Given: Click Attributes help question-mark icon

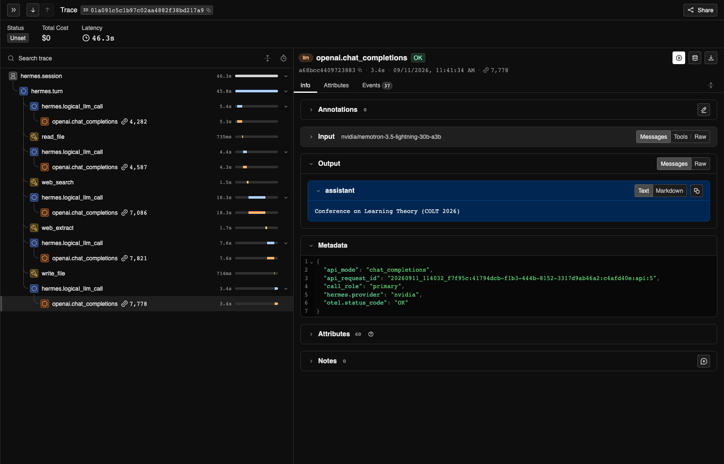Looking at the screenshot, I should coord(371,334).
